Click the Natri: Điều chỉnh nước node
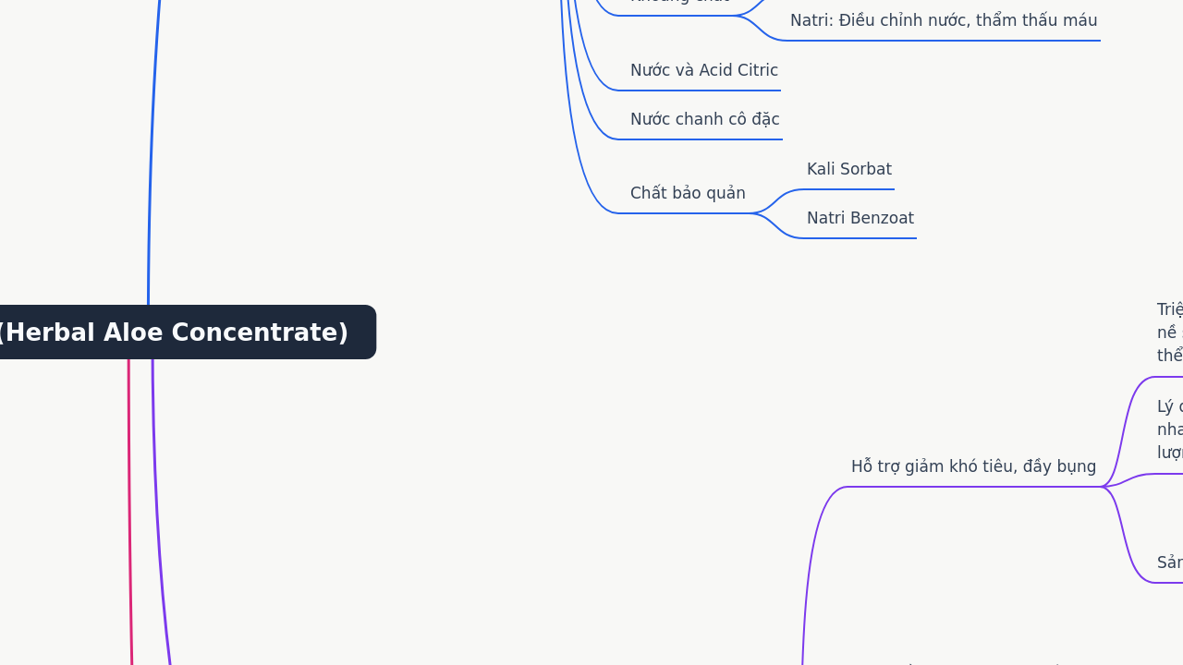 pyautogui.click(x=944, y=20)
